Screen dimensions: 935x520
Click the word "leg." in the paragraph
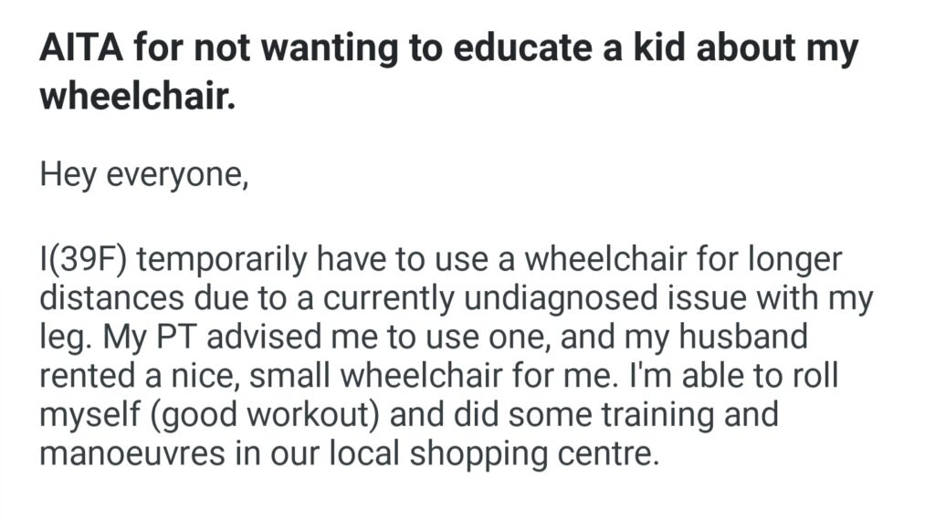click(x=61, y=338)
